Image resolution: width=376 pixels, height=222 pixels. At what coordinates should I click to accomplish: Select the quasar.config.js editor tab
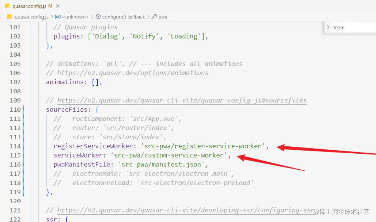(32, 6)
